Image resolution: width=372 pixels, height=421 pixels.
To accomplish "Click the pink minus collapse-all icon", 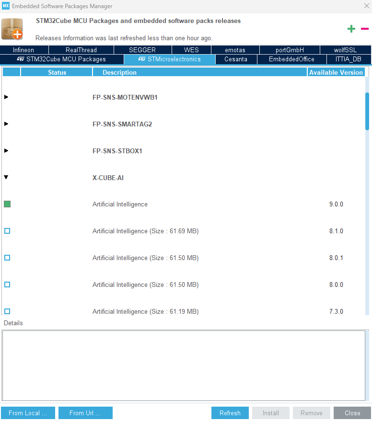I will (365, 29).
